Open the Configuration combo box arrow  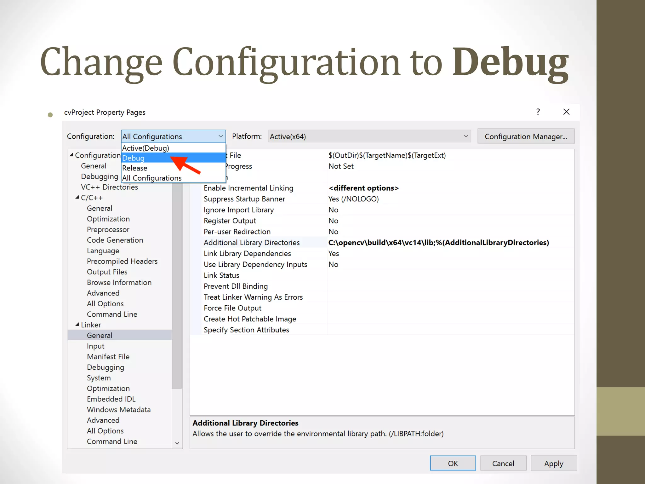click(x=220, y=136)
